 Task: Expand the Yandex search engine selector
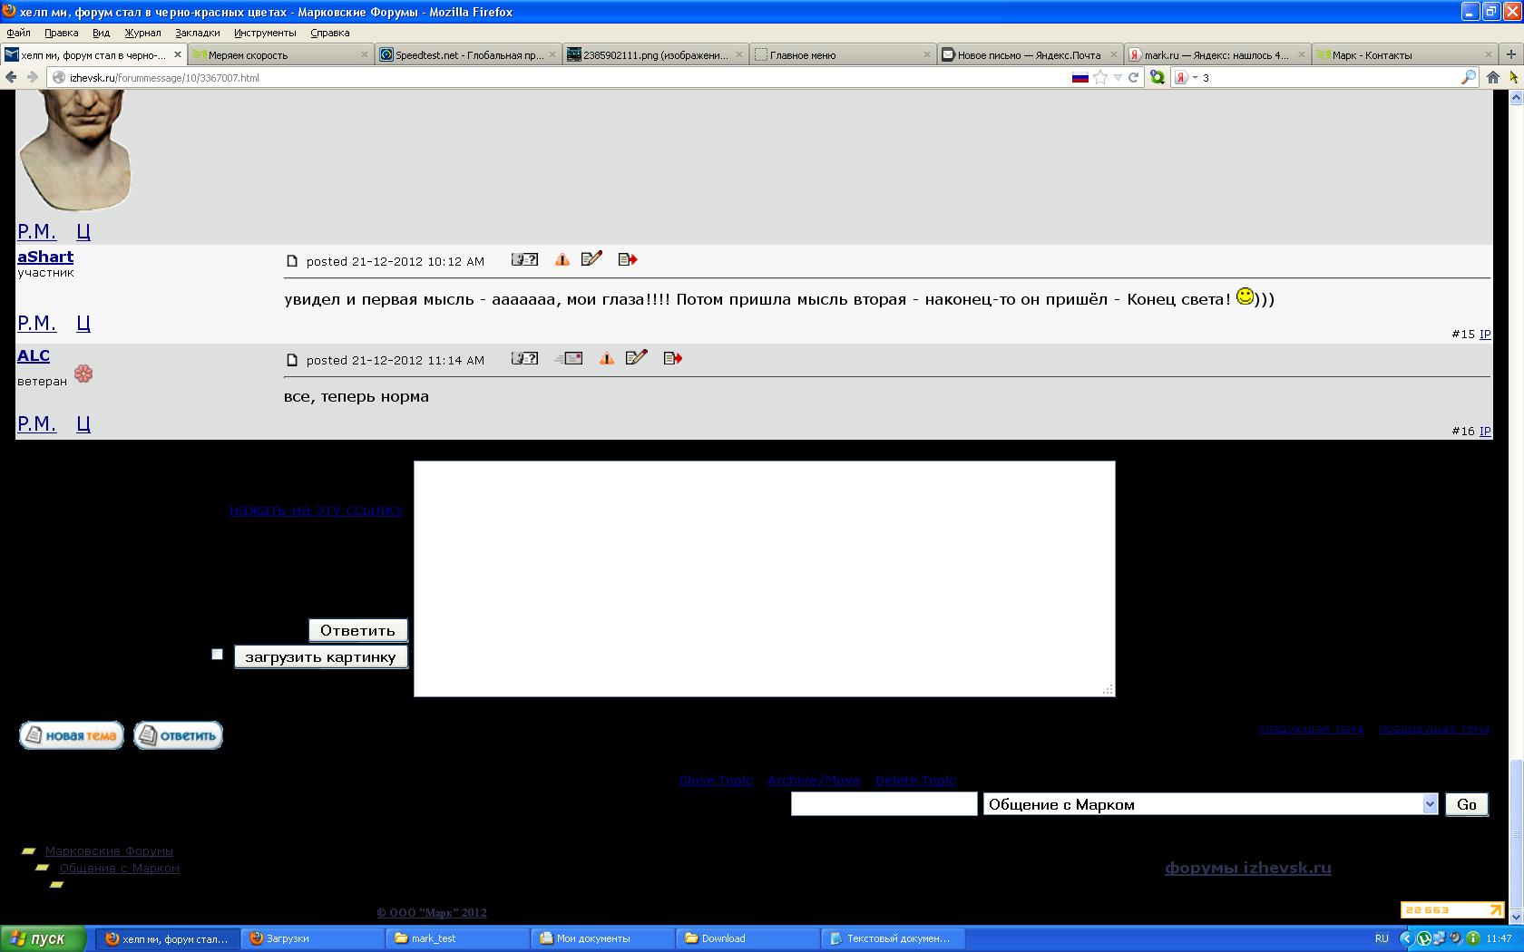pos(1195,78)
